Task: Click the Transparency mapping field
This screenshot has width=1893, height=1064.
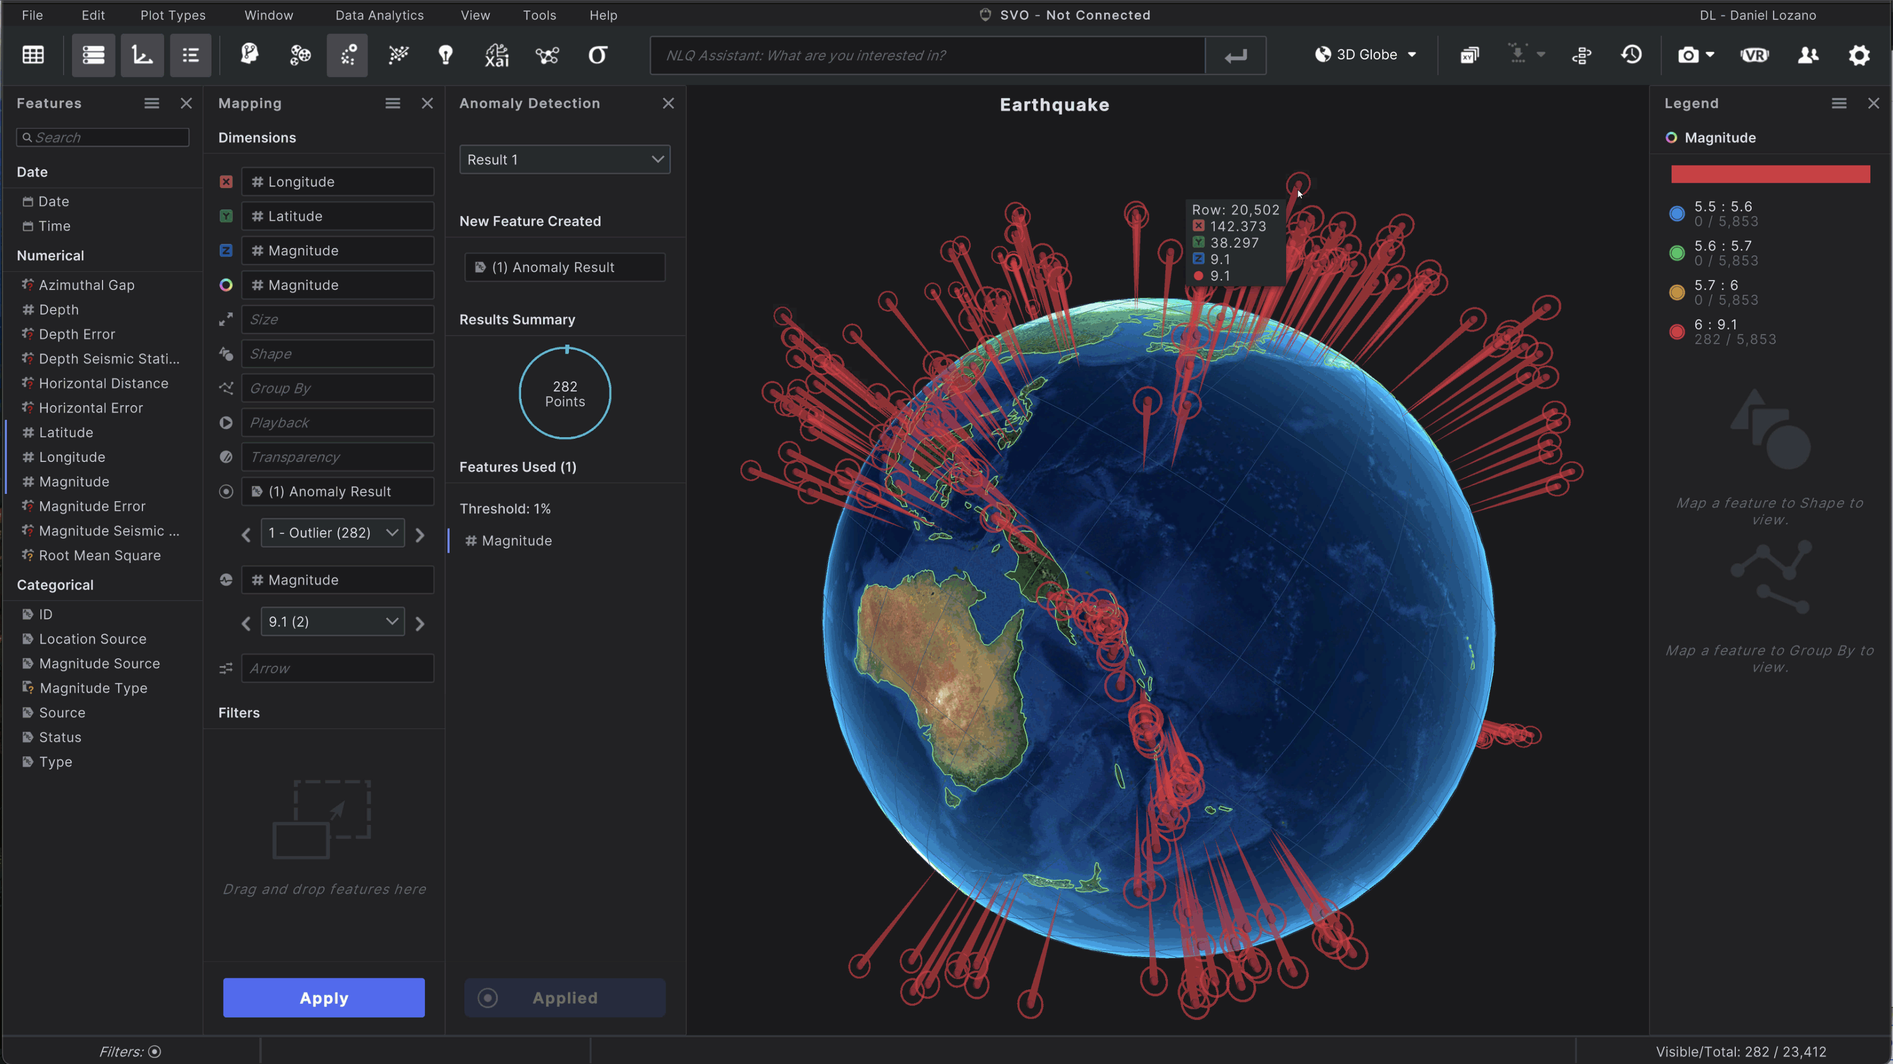Action: [x=337, y=458]
